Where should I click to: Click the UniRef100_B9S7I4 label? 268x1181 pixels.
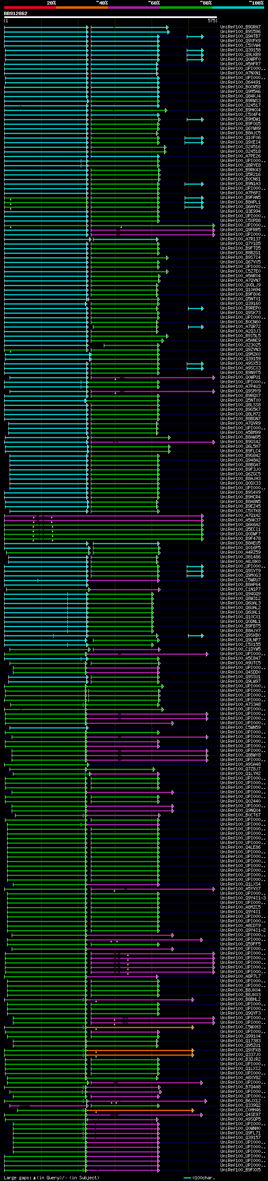click(240, 257)
